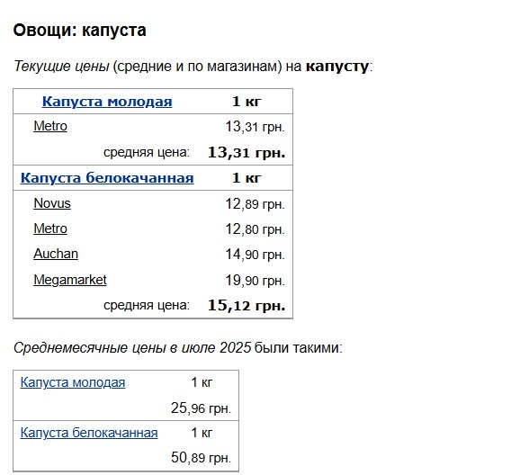Click the "Овощи: капуста" page heading
The height and width of the screenshot is (475, 511).
tap(79, 31)
